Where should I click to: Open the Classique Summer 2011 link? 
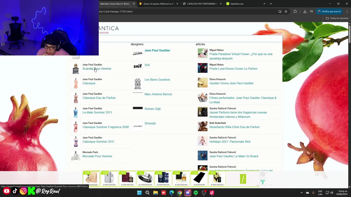(x=98, y=142)
